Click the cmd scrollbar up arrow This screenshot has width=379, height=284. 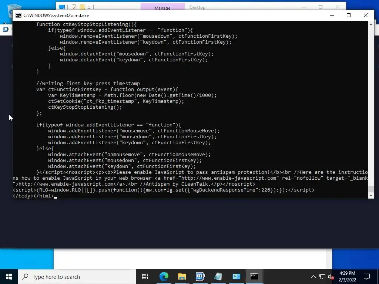371,24
